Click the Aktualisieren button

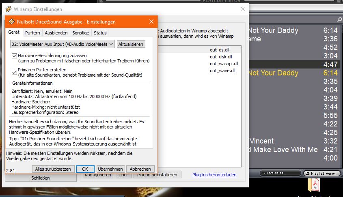pos(131,44)
